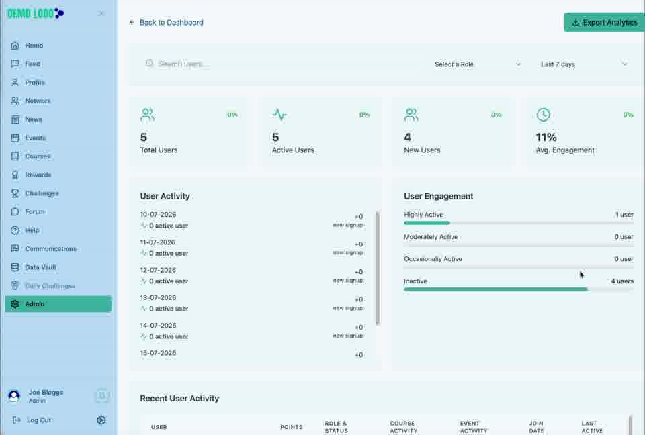Click the Rewards badge icon
The height and width of the screenshot is (435, 645).
point(15,175)
